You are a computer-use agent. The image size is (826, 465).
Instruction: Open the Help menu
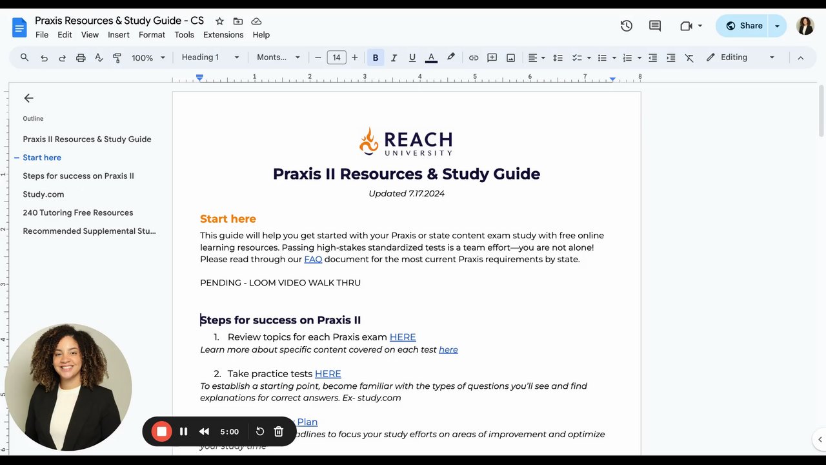click(261, 35)
